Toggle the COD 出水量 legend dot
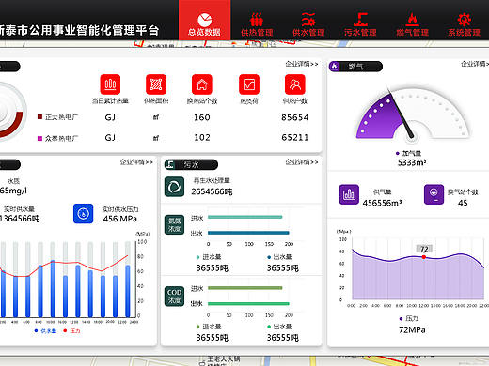This screenshot has height=366, width=489. (x=269, y=327)
